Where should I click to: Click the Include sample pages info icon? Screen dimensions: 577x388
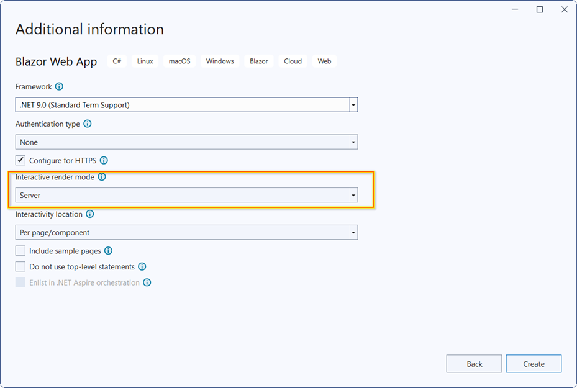(108, 251)
